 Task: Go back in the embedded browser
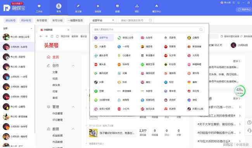(41, 36)
